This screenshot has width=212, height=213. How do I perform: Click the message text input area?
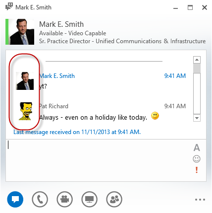coord(99,160)
